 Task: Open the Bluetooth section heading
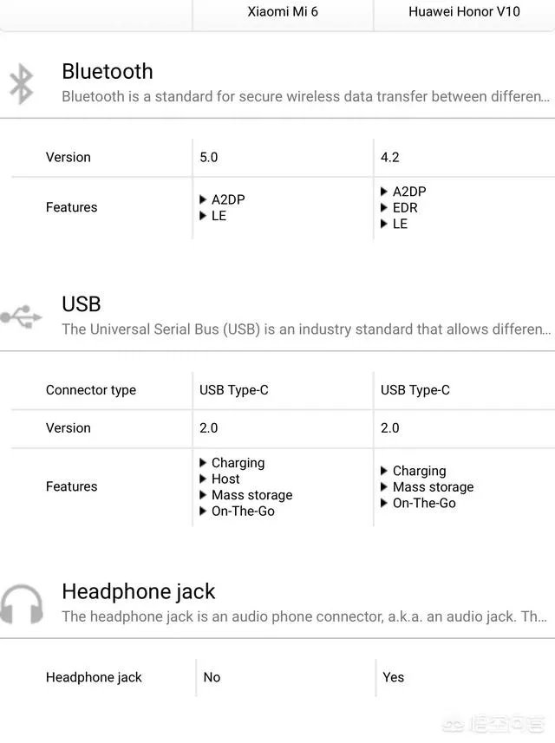tap(108, 71)
